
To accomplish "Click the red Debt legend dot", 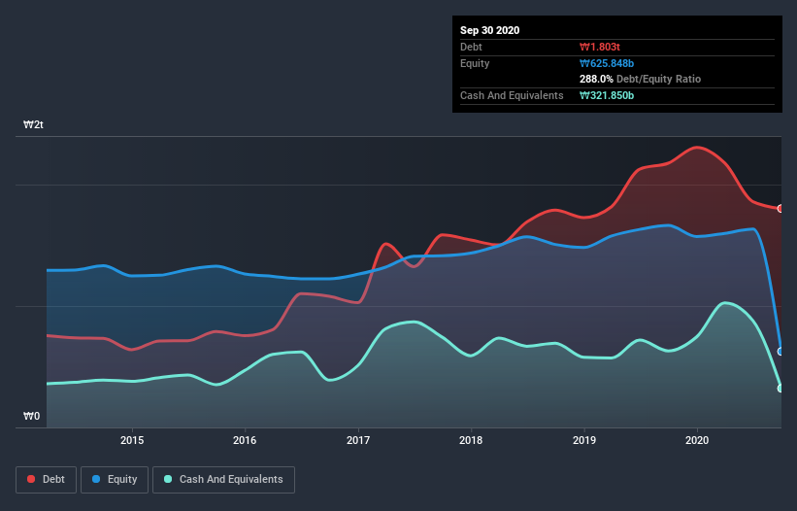I will [x=31, y=479].
